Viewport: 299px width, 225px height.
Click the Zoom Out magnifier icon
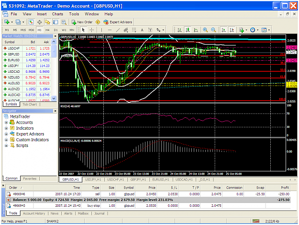tap(213, 30)
